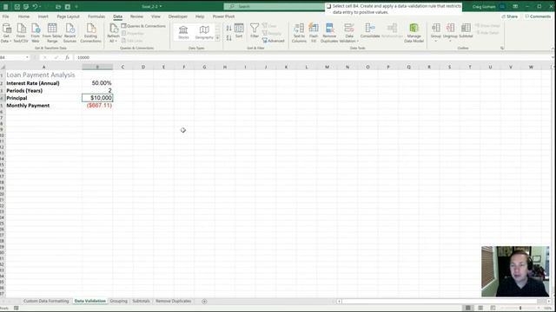This screenshot has height=312, width=556.
Task: Select the Loan Payment Analysis title cell
Action: [43, 75]
